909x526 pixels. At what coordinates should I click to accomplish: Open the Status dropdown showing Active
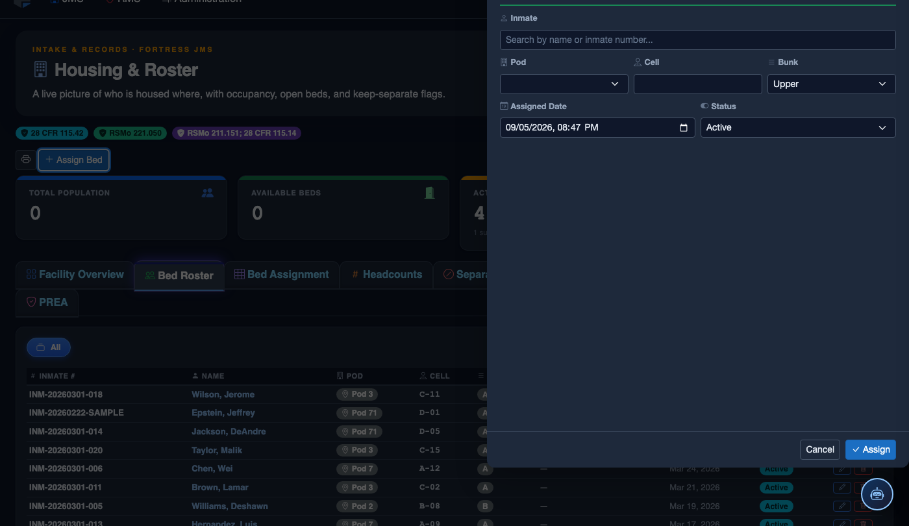pyautogui.click(x=798, y=128)
